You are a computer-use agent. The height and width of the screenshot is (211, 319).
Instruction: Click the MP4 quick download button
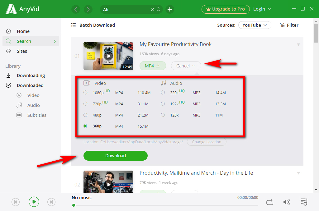153,66
